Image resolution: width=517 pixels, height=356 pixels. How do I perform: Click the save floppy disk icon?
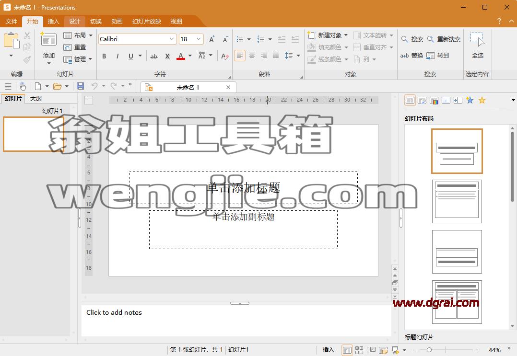[80, 86]
